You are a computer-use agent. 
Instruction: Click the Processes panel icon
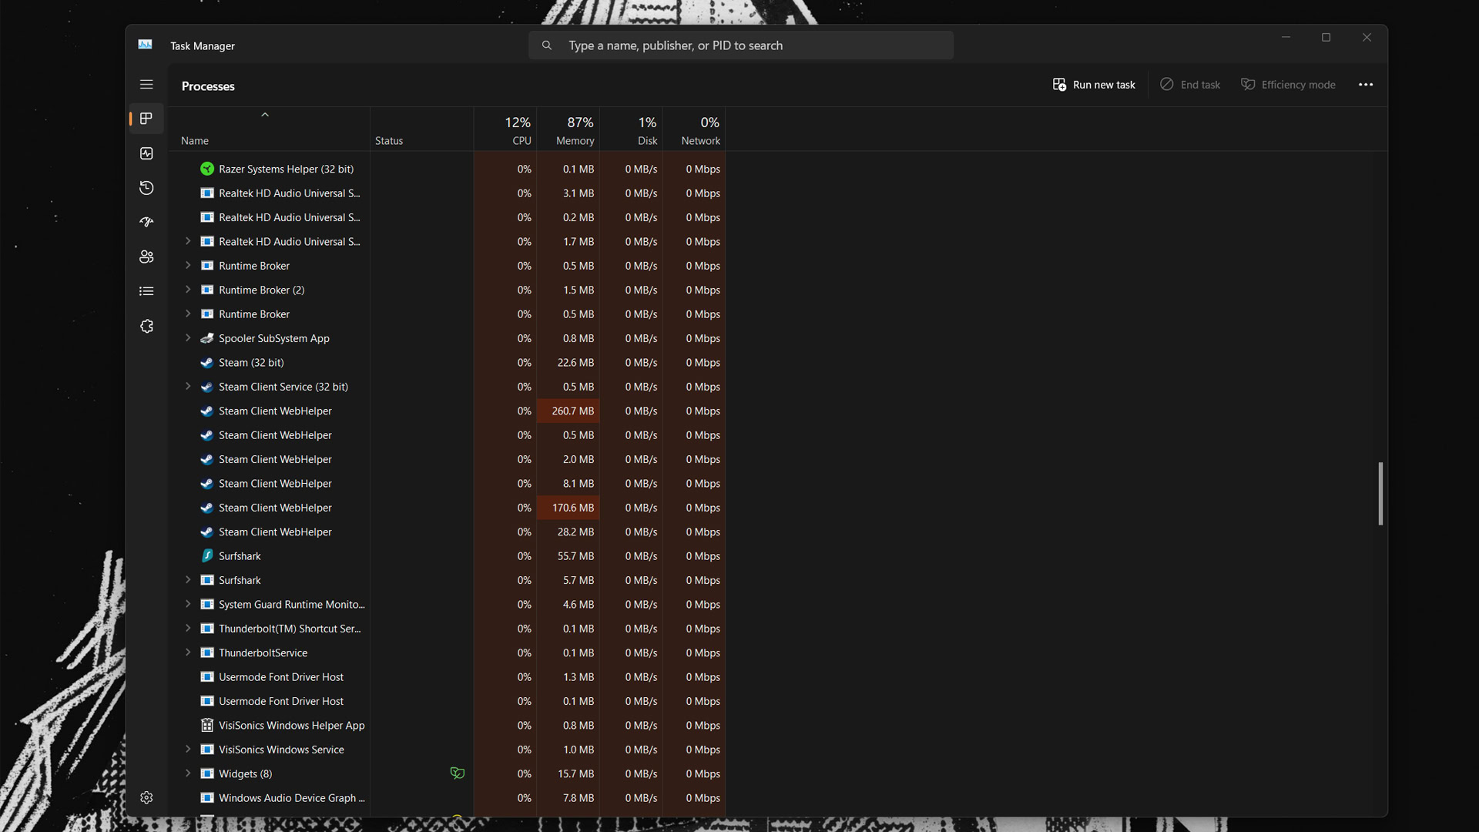(146, 119)
